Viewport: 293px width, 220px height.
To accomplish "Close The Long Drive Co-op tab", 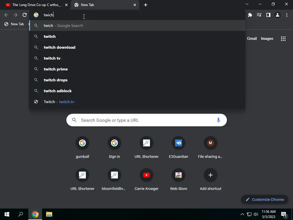I will 66,5.
